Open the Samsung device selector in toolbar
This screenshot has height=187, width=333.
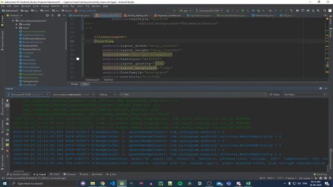(209, 10)
